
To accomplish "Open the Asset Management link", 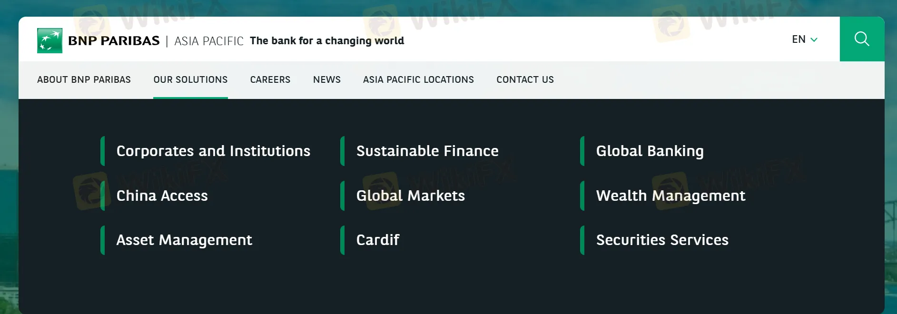I will pos(184,240).
